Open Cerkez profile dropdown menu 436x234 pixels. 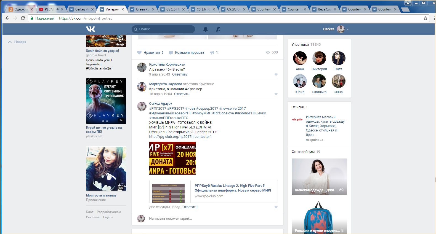pyautogui.click(x=348, y=29)
